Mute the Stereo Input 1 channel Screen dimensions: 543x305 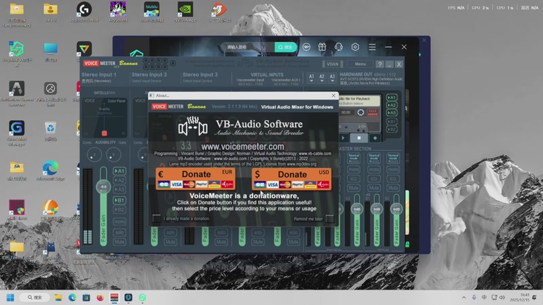[x=119, y=242]
